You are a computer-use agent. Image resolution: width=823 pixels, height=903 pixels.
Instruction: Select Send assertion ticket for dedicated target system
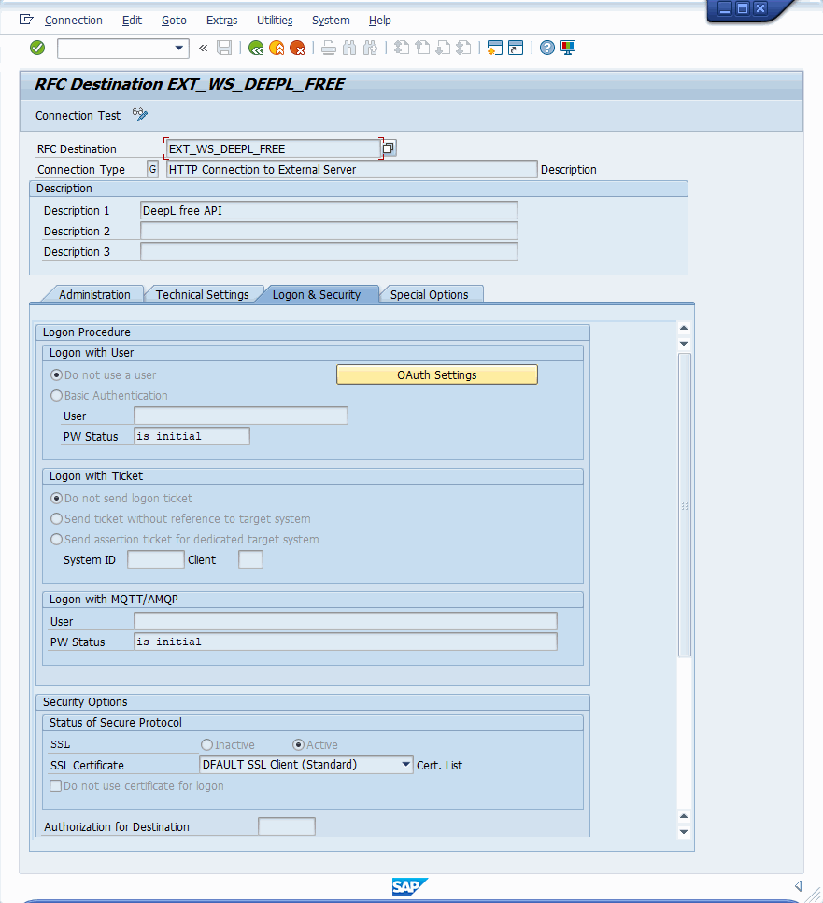pos(56,540)
